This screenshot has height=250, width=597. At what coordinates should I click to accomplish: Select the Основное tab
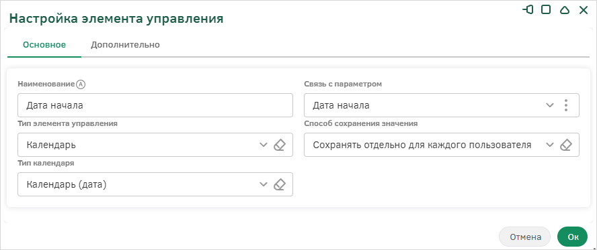(44, 45)
